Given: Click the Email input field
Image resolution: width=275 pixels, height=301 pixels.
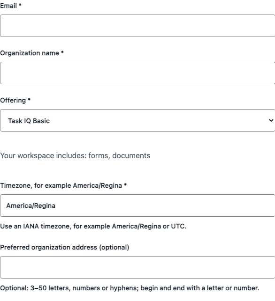Looking at the screenshot, I should click(137, 26).
